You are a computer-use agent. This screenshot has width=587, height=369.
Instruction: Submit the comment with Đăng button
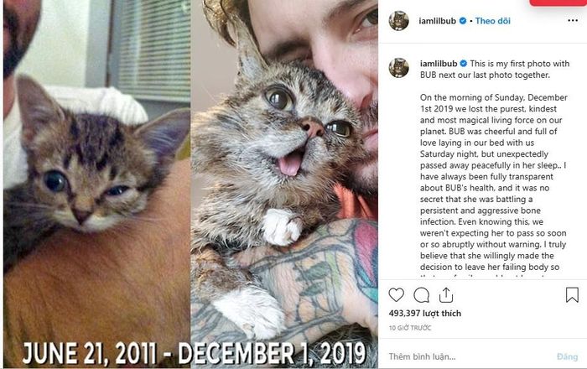coord(567,356)
